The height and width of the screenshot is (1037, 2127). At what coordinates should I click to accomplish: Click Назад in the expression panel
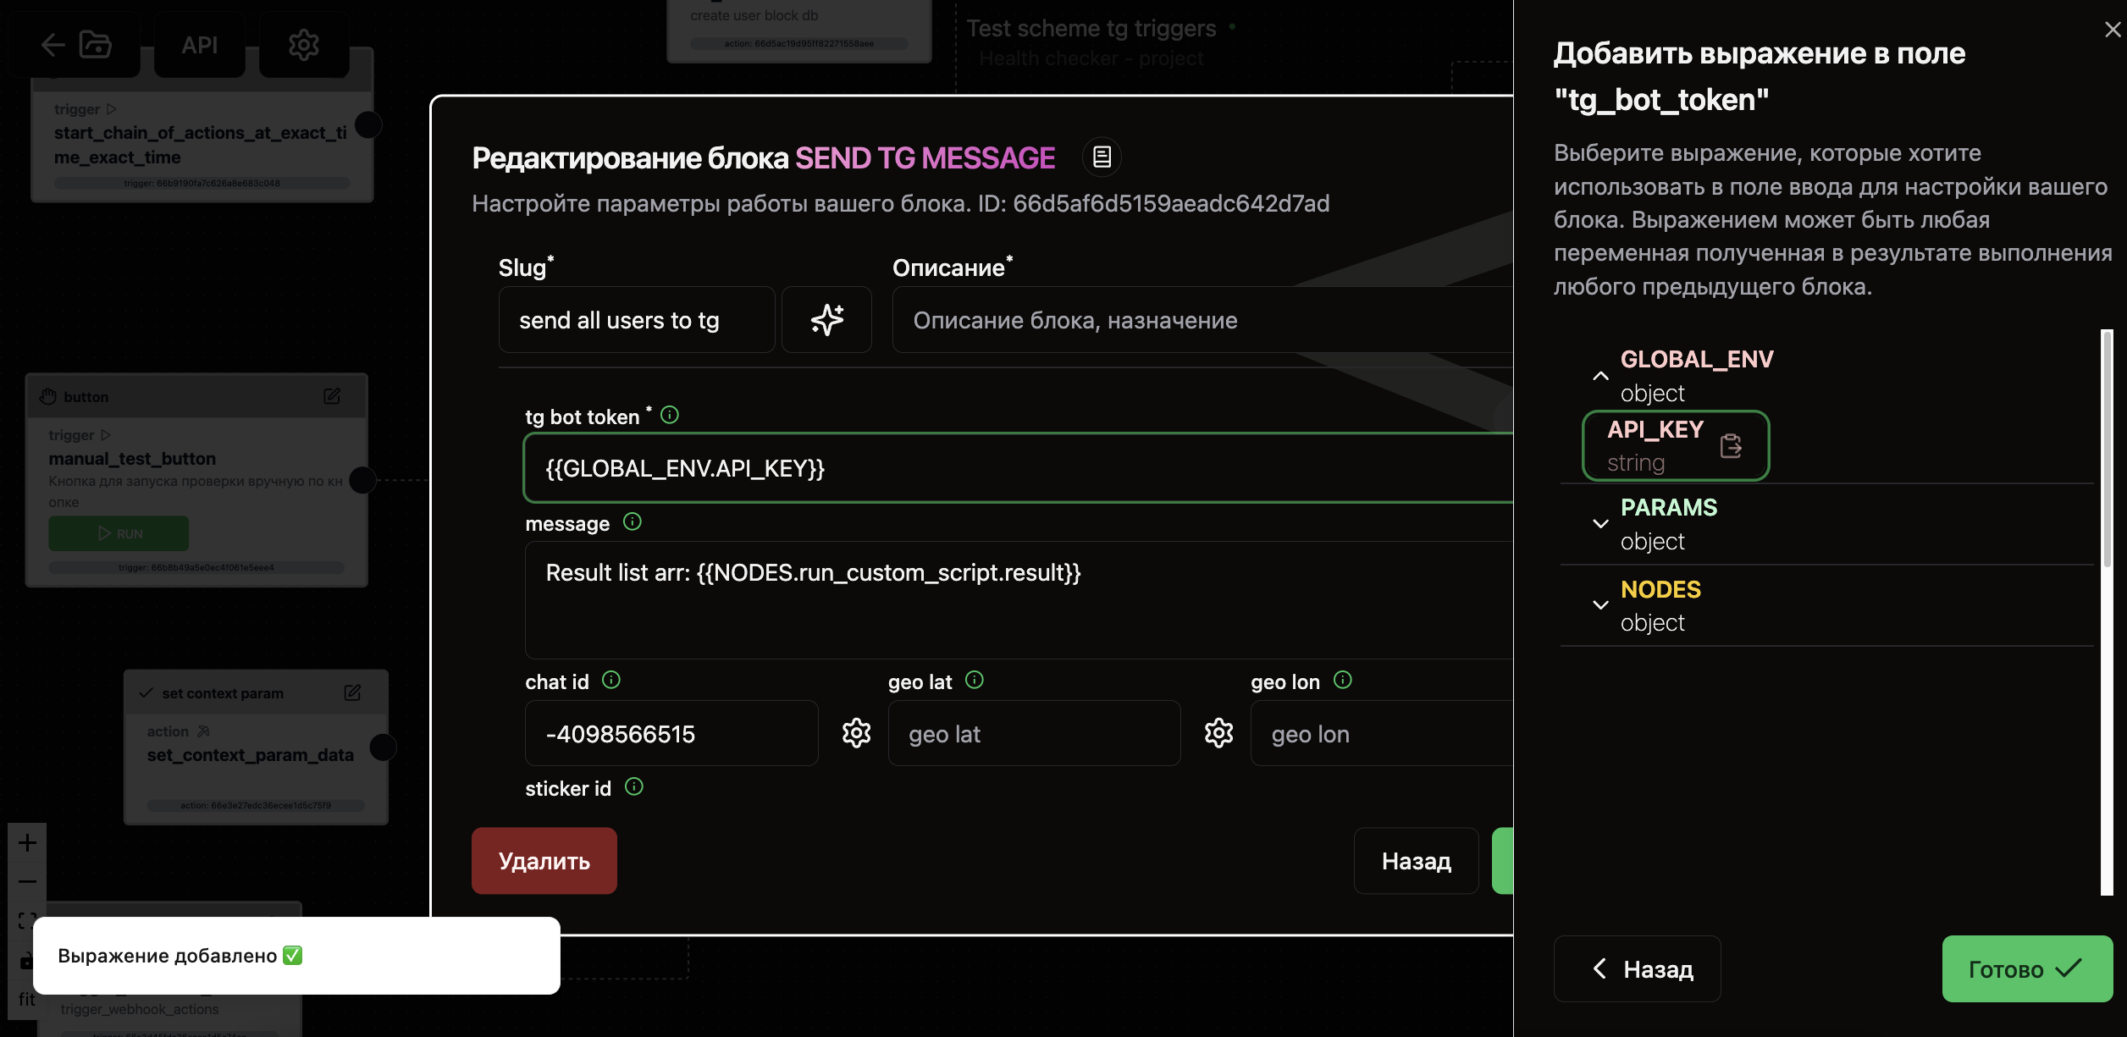tap(1637, 969)
